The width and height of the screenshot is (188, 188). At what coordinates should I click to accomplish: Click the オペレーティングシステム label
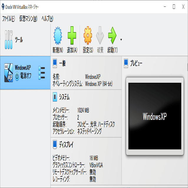pos(67,84)
